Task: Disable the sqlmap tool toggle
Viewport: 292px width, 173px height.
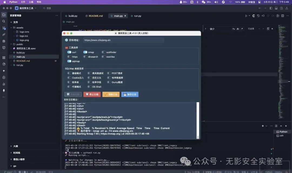Action: click(69, 61)
